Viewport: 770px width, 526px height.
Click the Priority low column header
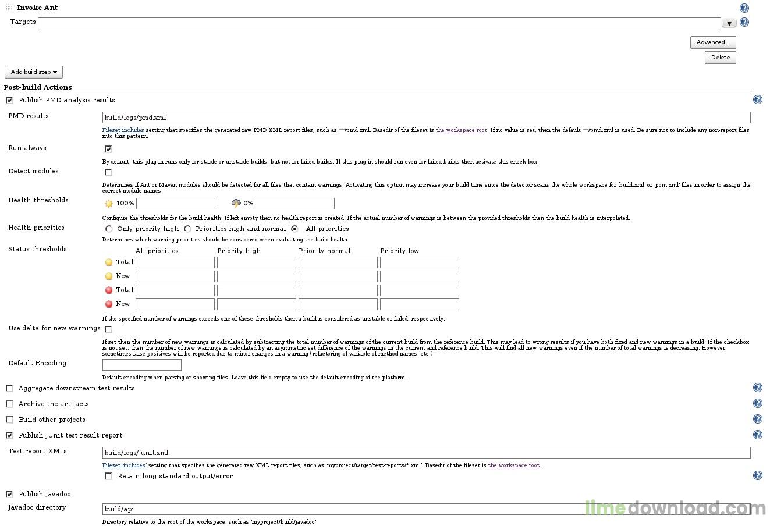pyautogui.click(x=400, y=251)
